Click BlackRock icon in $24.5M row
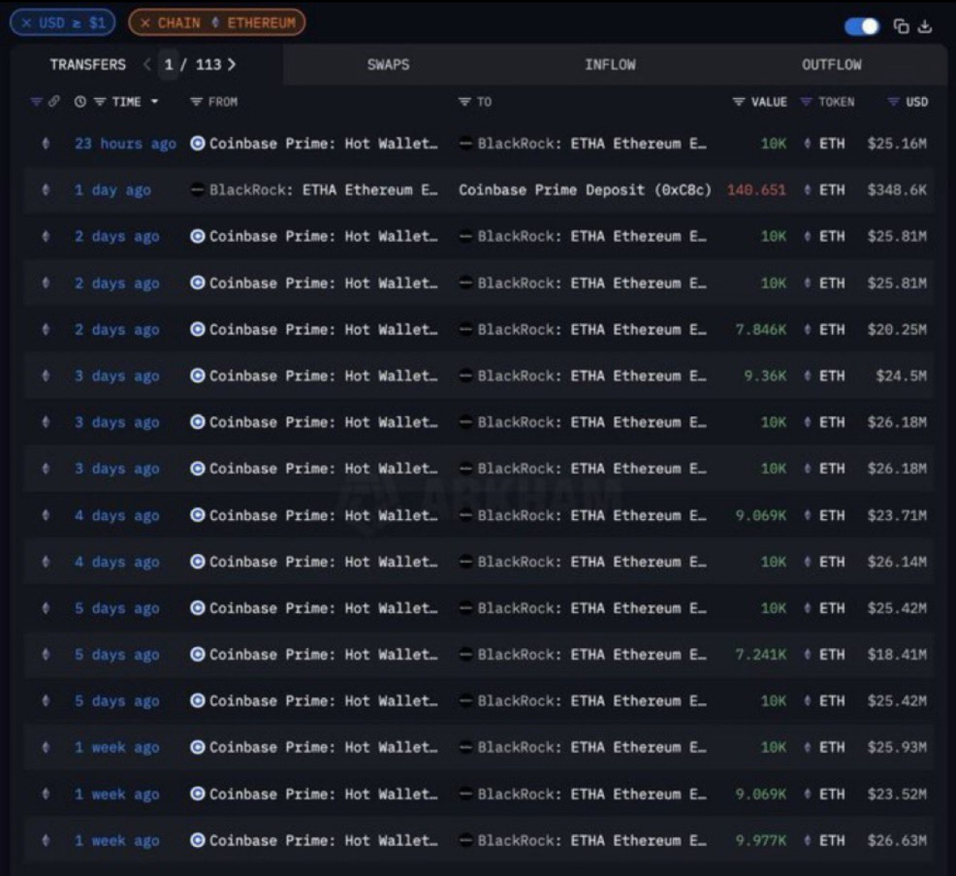Image resolution: width=956 pixels, height=876 pixels. click(x=465, y=376)
